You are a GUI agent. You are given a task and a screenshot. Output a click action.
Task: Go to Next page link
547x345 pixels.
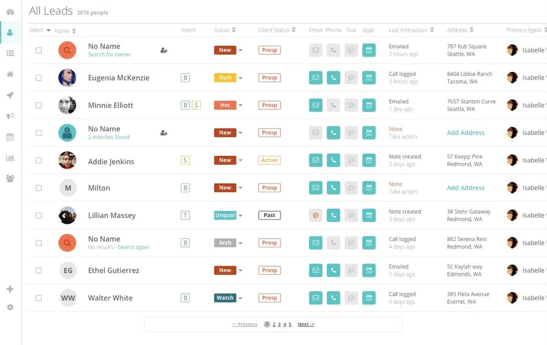point(306,324)
